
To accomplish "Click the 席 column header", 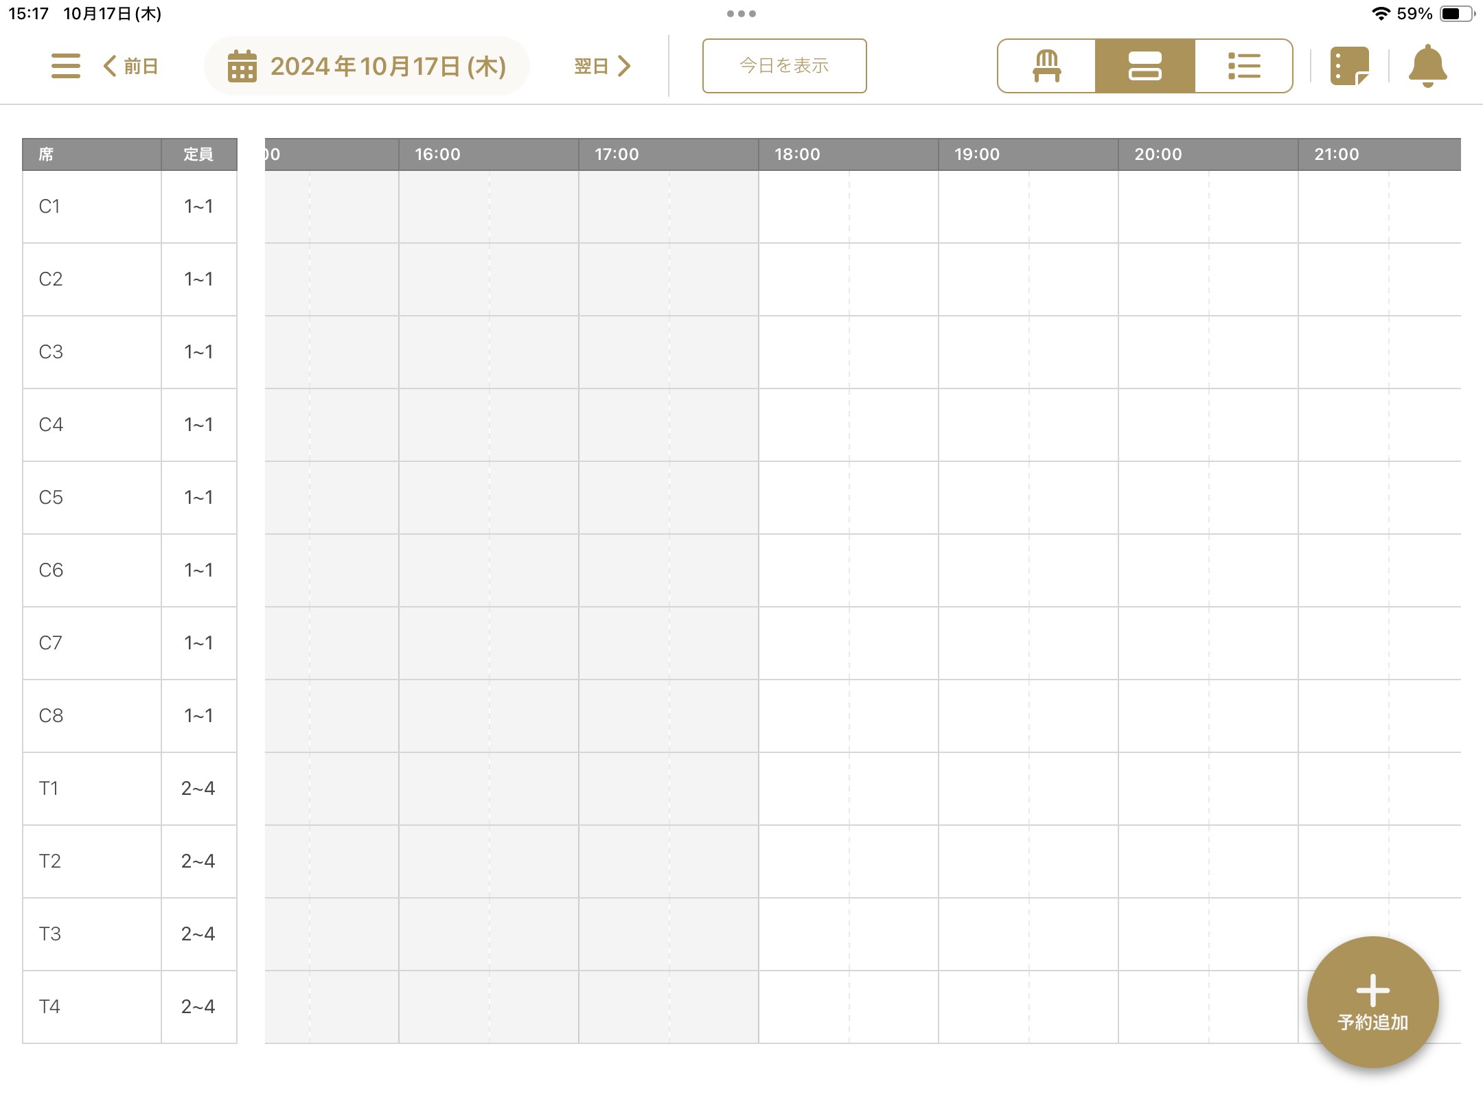I will [x=92, y=154].
